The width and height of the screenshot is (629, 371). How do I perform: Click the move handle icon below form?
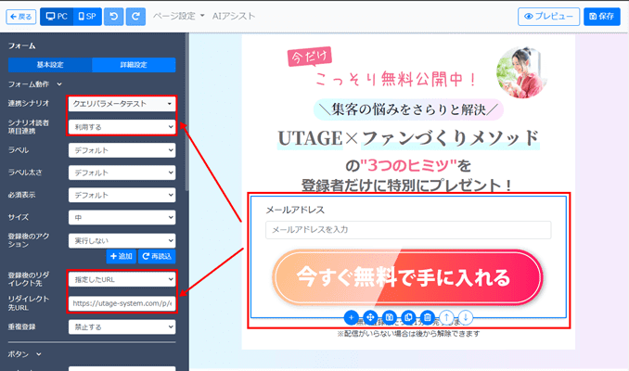click(x=370, y=317)
